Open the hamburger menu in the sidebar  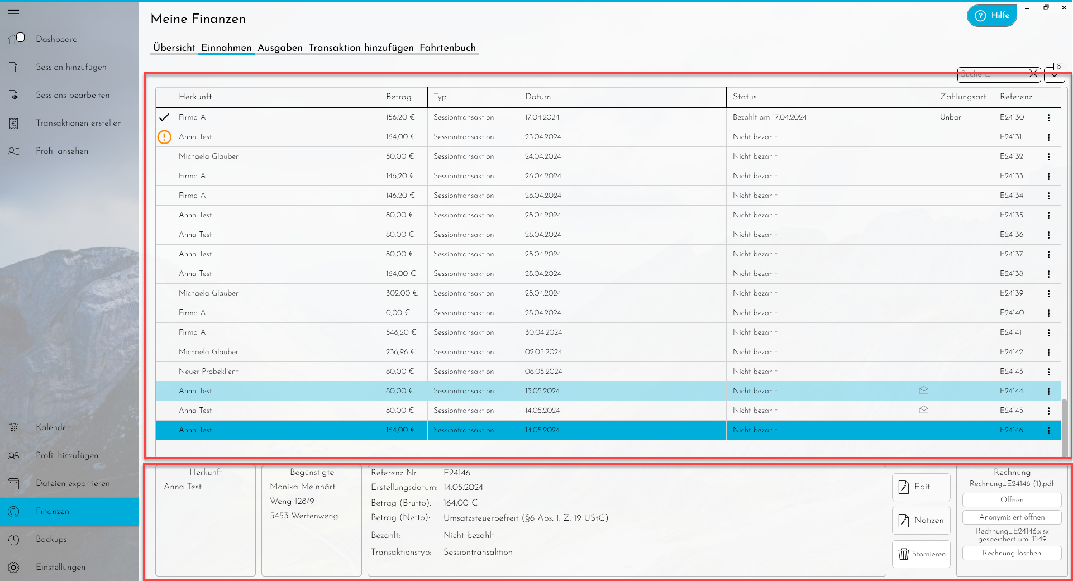tap(13, 13)
